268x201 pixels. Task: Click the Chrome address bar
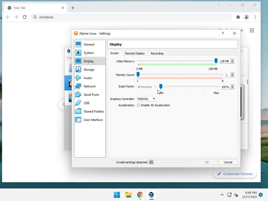131,17
